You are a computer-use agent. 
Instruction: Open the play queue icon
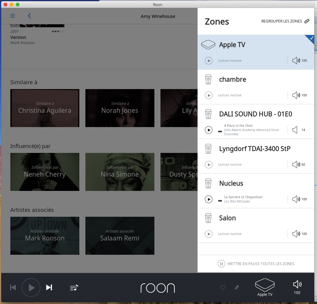pyautogui.click(x=74, y=287)
